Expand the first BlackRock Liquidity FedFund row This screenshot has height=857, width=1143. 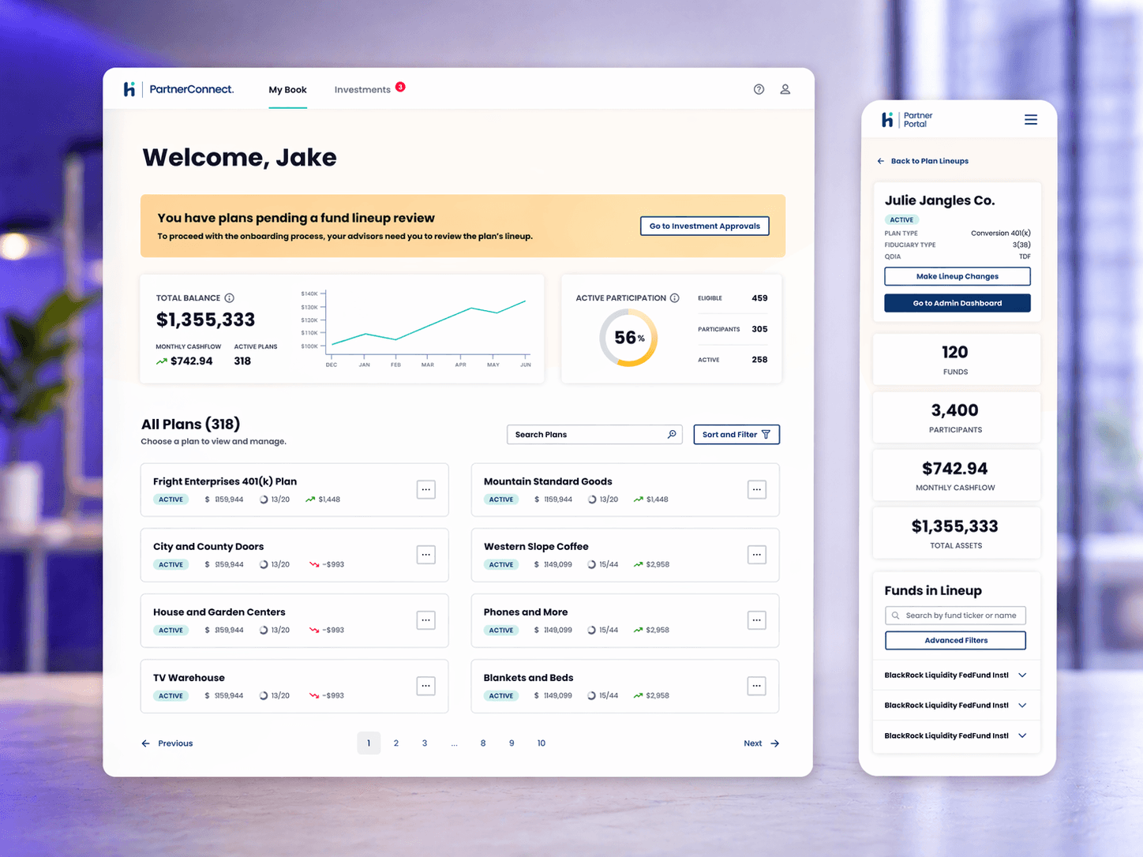1022,675
